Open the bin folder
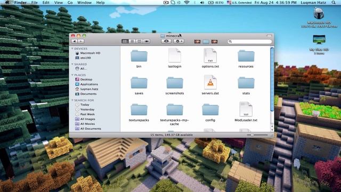This screenshot has width=341, height=192. coord(139,59)
